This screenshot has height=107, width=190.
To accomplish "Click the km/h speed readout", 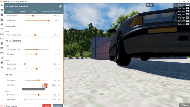I will pyautogui.click(x=185, y=105).
